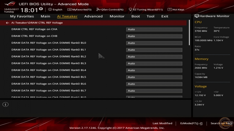The width and height of the screenshot is (234, 131).
Task: Click the ROG logo in header
Action: (10, 4)
